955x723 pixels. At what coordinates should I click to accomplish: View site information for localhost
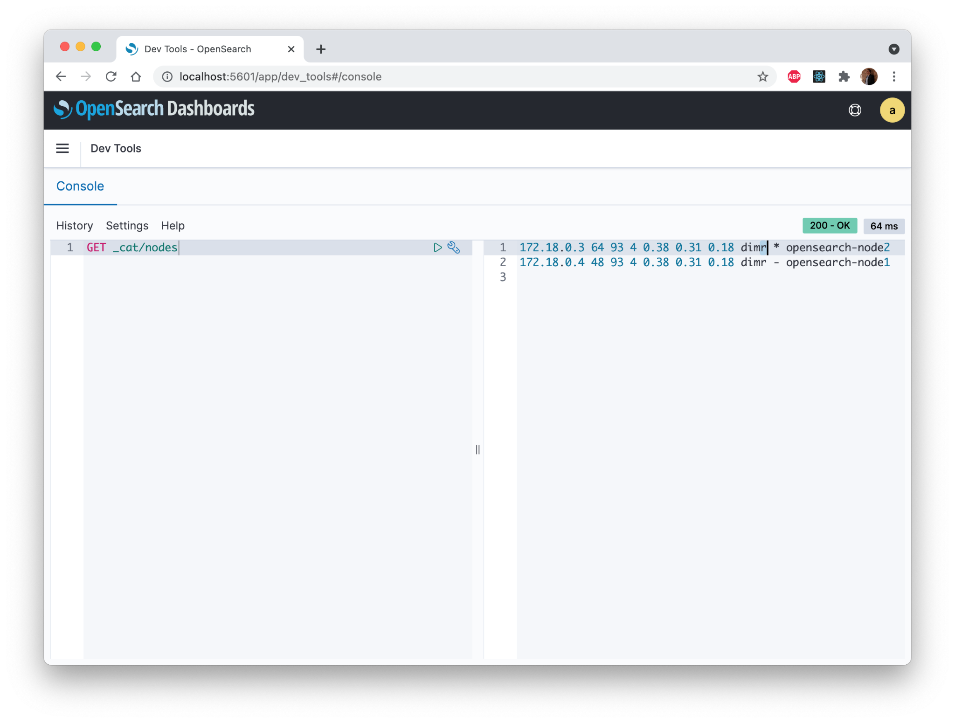(167, 76)
